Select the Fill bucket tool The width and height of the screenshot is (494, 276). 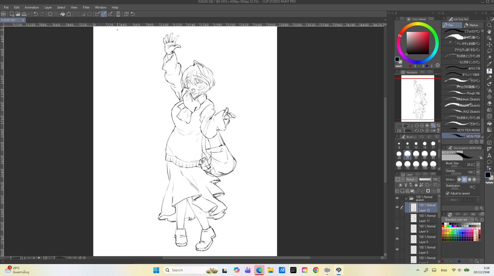click(x=489, y=123)
